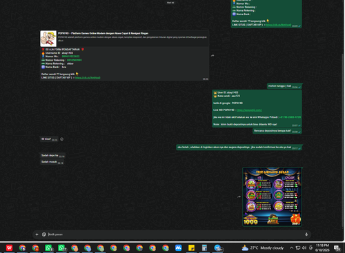
Task: Click the Whatsapp Pribadi phone number link
Action: pos(290,117)
